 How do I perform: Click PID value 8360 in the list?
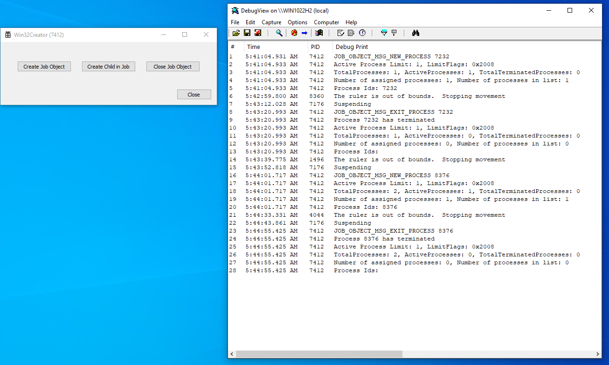pos(317,96)
